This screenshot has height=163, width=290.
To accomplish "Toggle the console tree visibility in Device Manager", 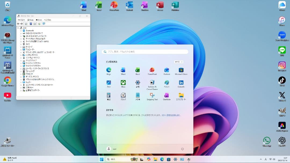I will 26,24.
